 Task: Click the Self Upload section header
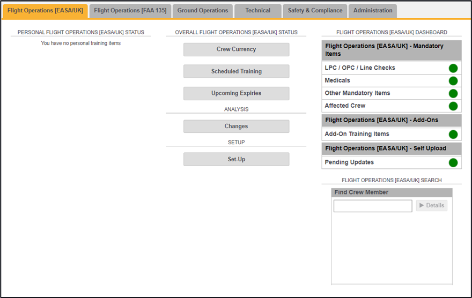(392, 148)
